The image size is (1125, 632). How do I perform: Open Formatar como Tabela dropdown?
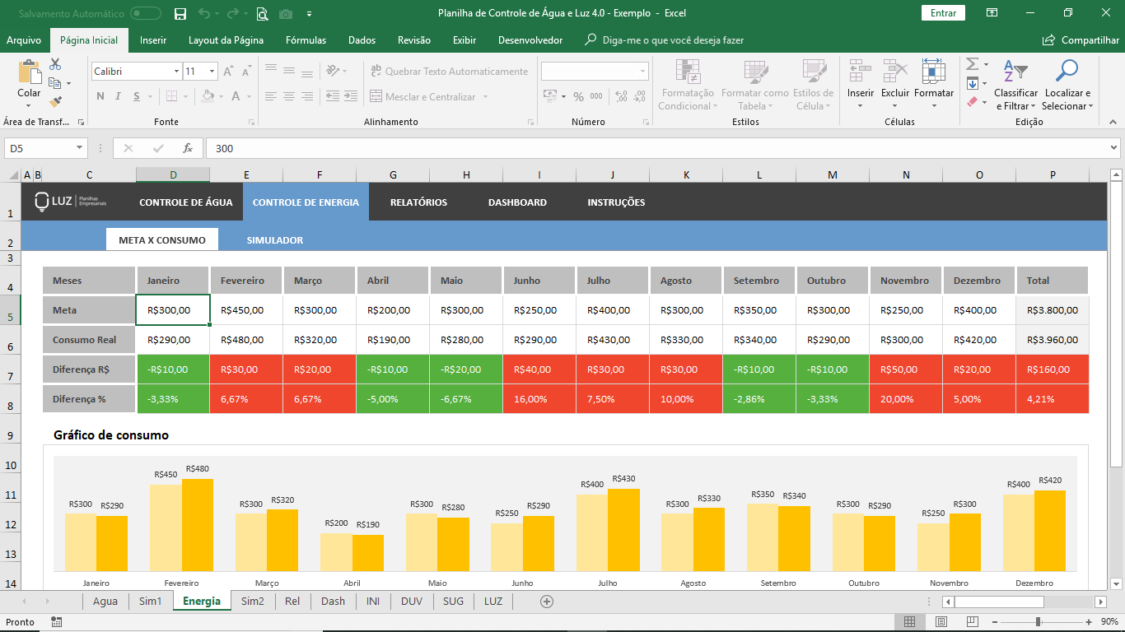(x=754, y=85)
